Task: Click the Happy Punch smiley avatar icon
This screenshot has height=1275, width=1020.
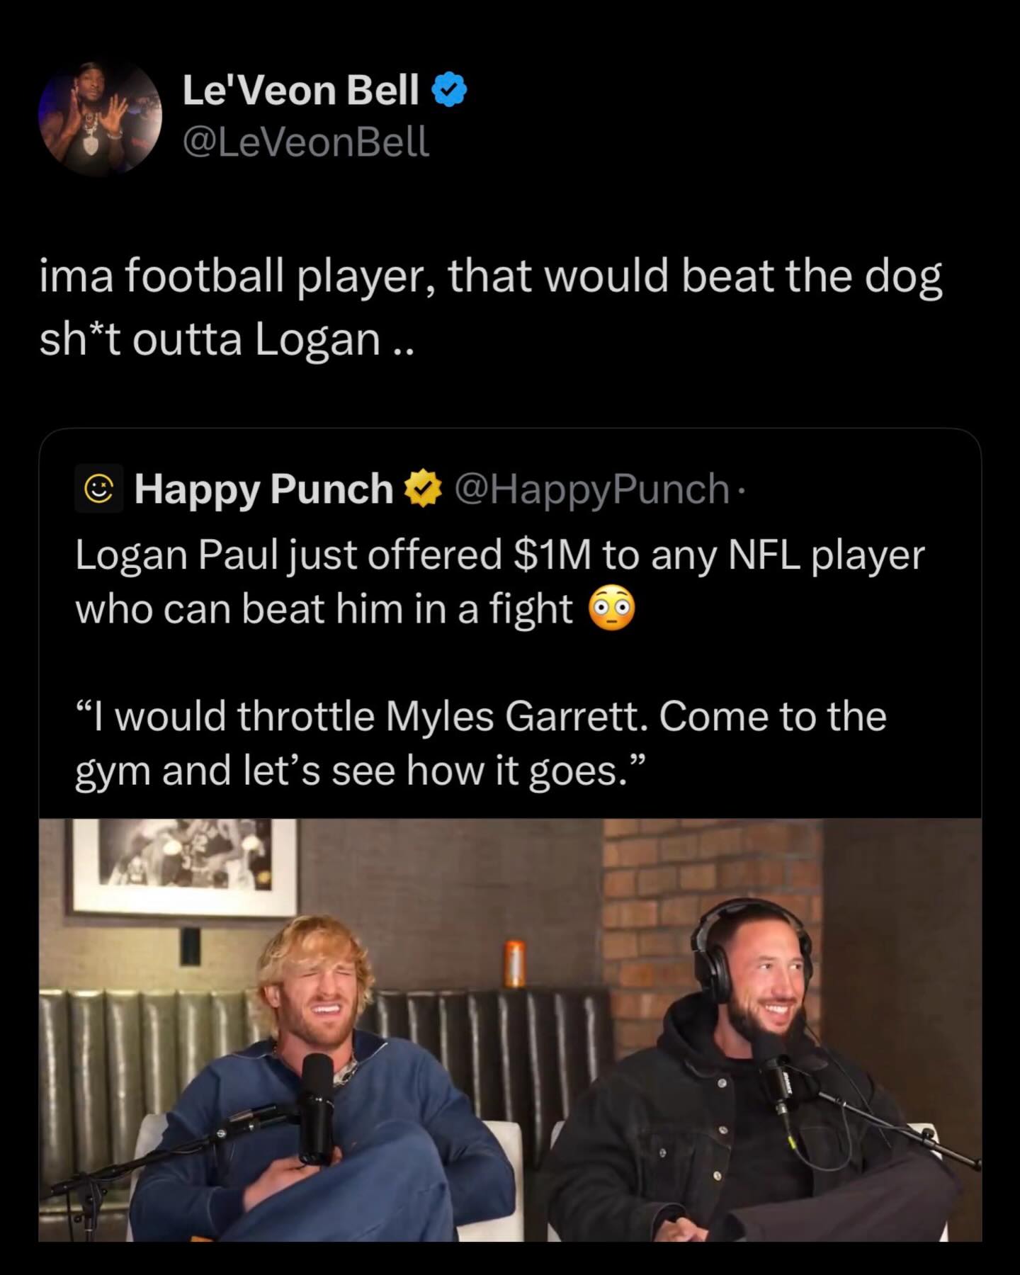Action: click(98, 489)
